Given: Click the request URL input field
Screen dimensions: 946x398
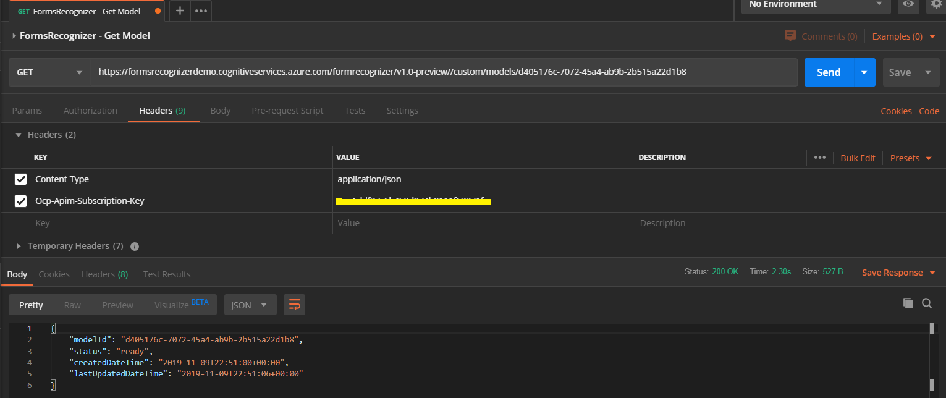Looking at the screenshot, I should click(444, 72).
